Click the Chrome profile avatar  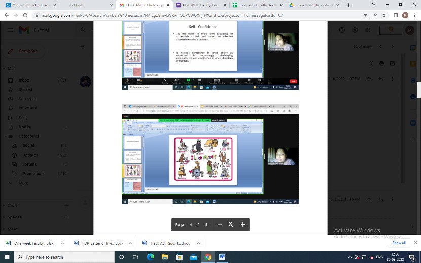[405, 15]
